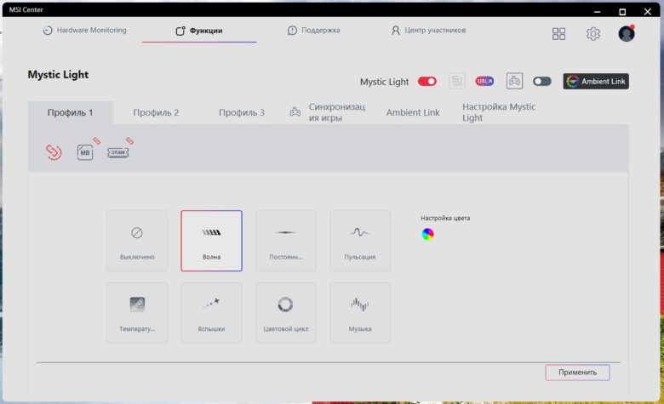
Task: Click the link badge above DRAM icon
Action: [x=129, y=140]
